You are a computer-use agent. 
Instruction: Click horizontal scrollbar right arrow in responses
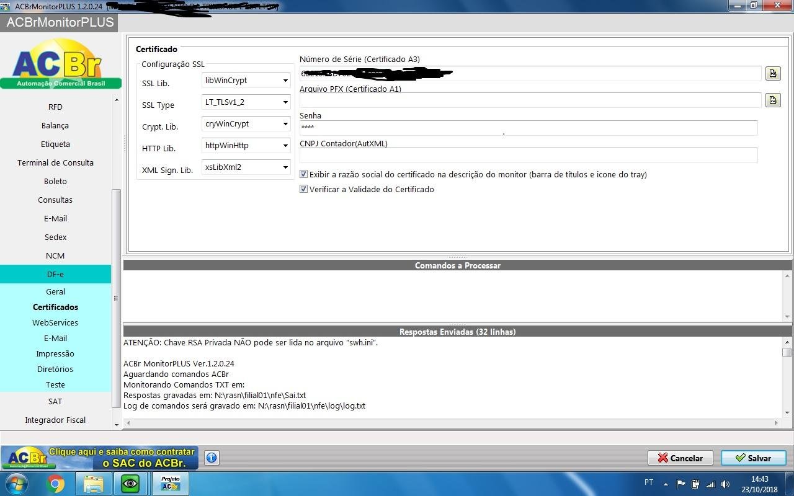pos(776,423)
